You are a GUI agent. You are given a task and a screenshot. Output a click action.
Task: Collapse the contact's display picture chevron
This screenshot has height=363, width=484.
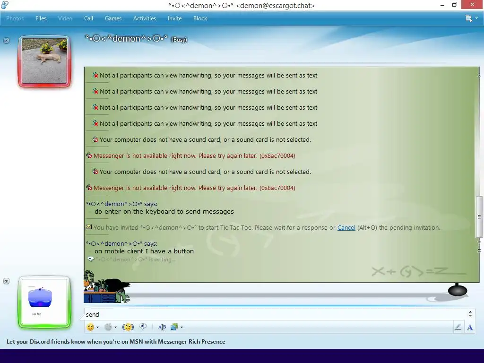[x=6, y=41]
